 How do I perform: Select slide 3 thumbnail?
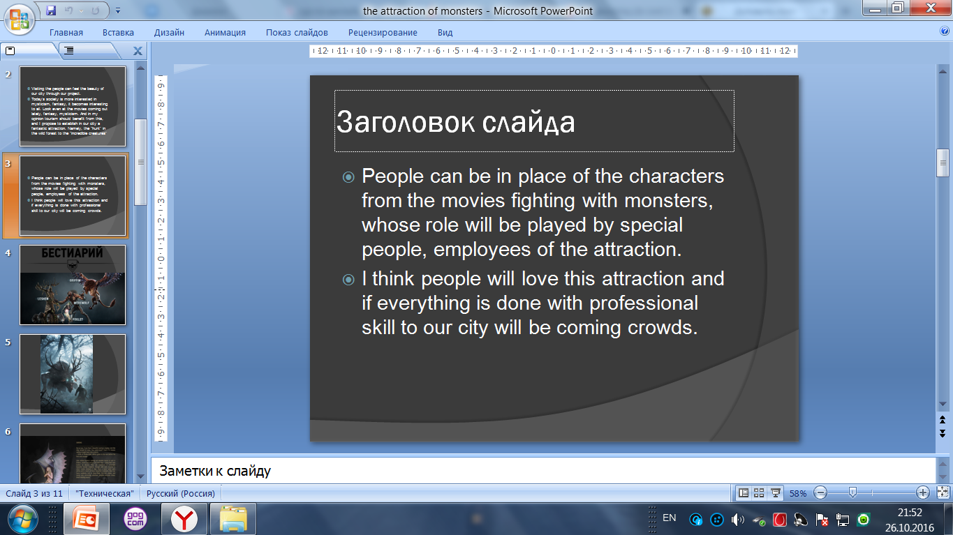tap(73, 195)
